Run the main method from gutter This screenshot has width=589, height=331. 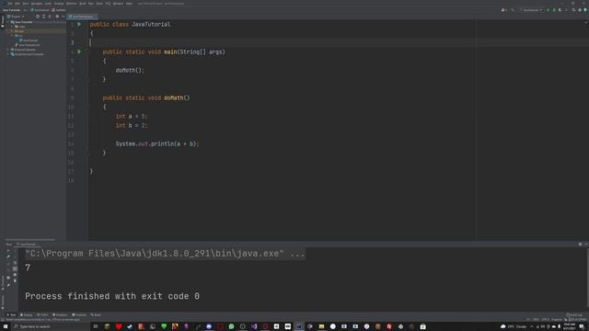pos(79,51)
